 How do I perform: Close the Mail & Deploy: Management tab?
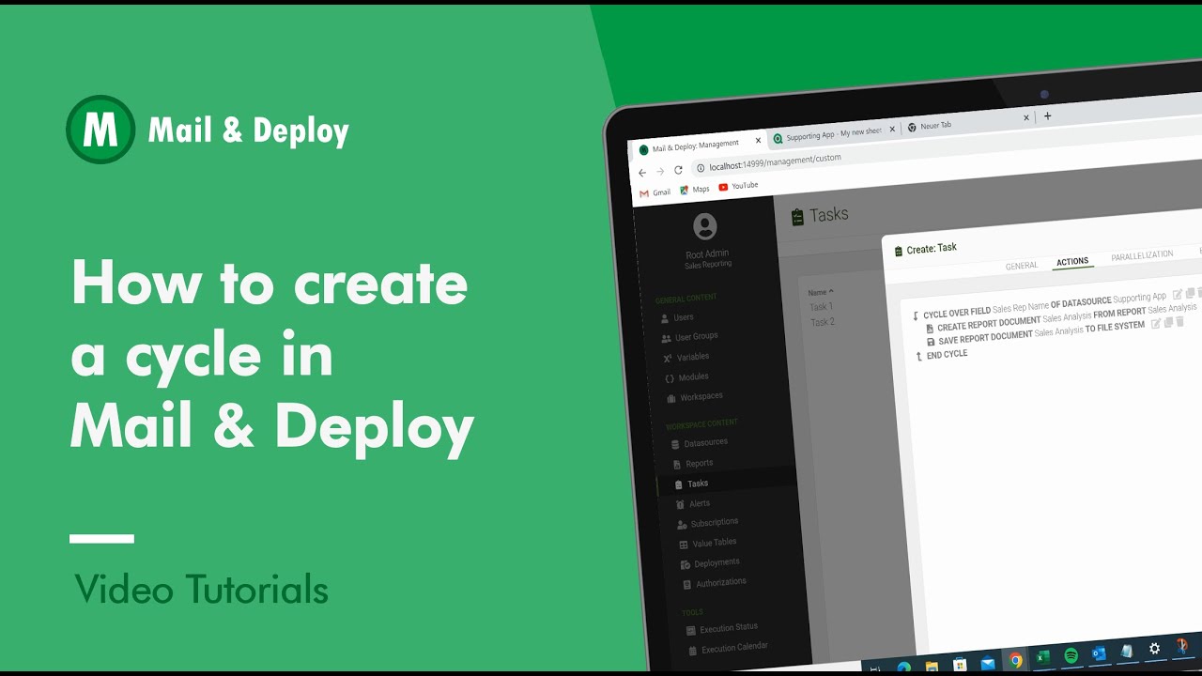tap(758, 141)
